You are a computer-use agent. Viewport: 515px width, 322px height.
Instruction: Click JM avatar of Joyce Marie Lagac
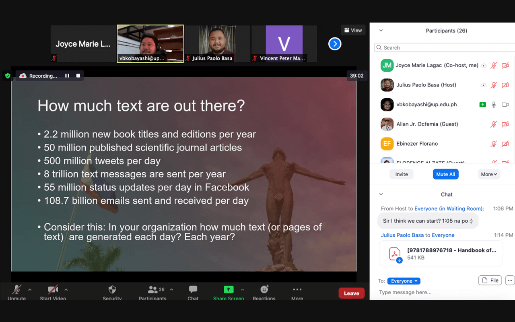[387, 65]
